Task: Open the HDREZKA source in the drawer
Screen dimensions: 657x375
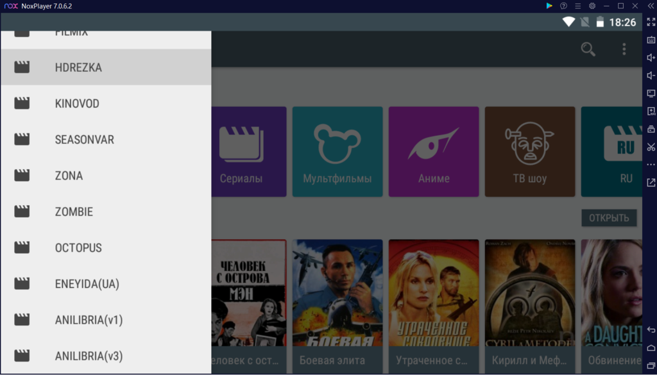Action: [x=106, y=67]
